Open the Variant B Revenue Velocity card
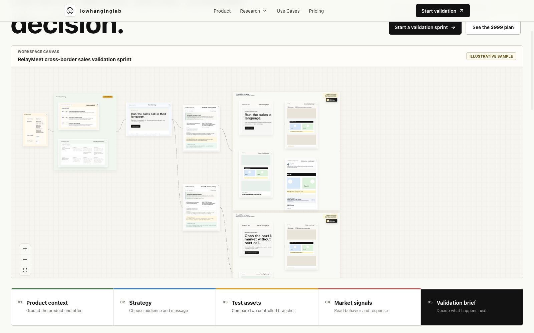534x333 pixels. click(x=201, y=207)
